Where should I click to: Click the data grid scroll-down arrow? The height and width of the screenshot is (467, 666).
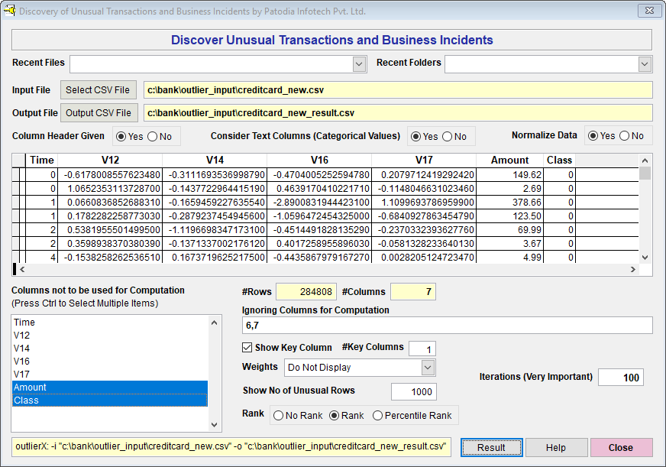pos(645,258)
